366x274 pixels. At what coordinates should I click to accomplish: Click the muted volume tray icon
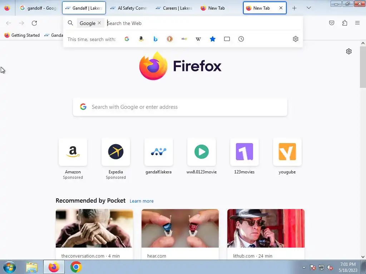pos(330,268)
